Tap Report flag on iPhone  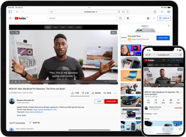point(178,101)
